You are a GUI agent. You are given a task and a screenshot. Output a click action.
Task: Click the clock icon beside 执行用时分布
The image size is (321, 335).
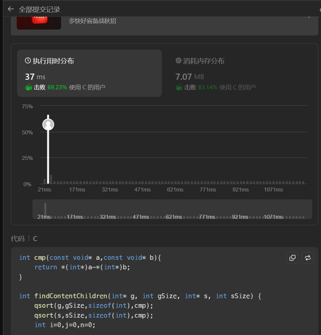coord(28,61)
